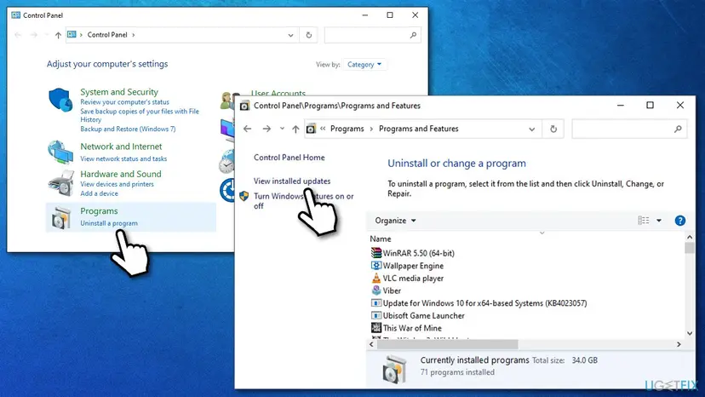This screenshot has height=397, width=705.
Task: Sort programs by the Name column header
Action: 381,239
